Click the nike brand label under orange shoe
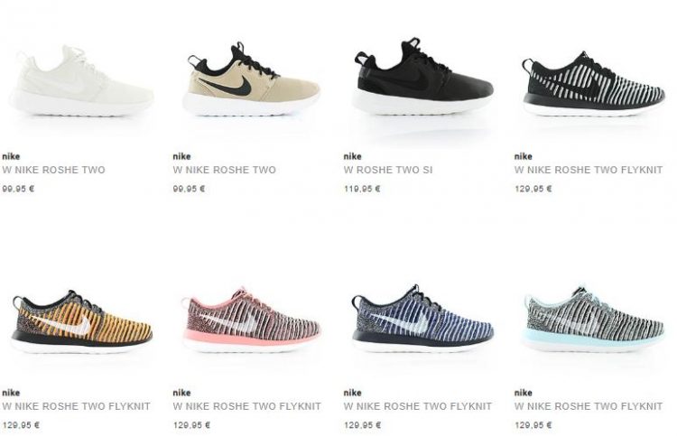This screenshot has width=677, height=436. [11, 393]
